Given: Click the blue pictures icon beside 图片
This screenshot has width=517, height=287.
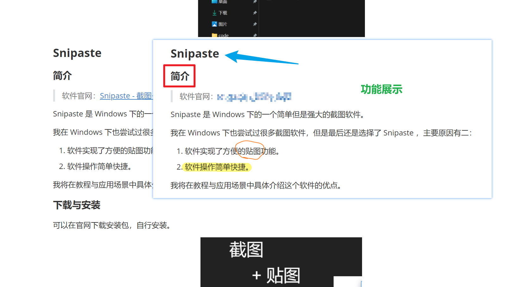Looking at the screenshot, I should pyautogui.click(x=214, y=24).
